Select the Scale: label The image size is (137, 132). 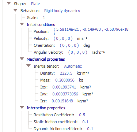coord(33,18)
